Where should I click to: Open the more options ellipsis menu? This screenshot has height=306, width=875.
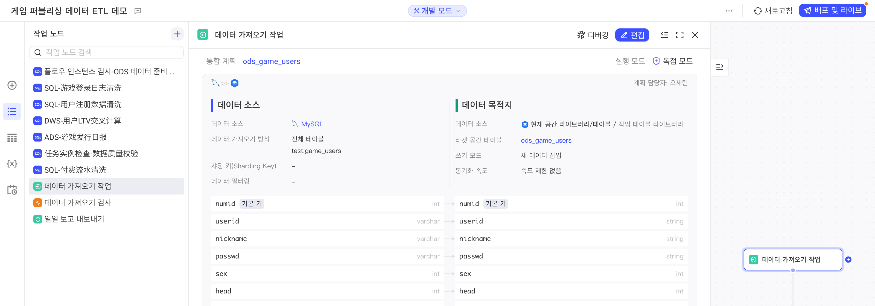[729, 11]
